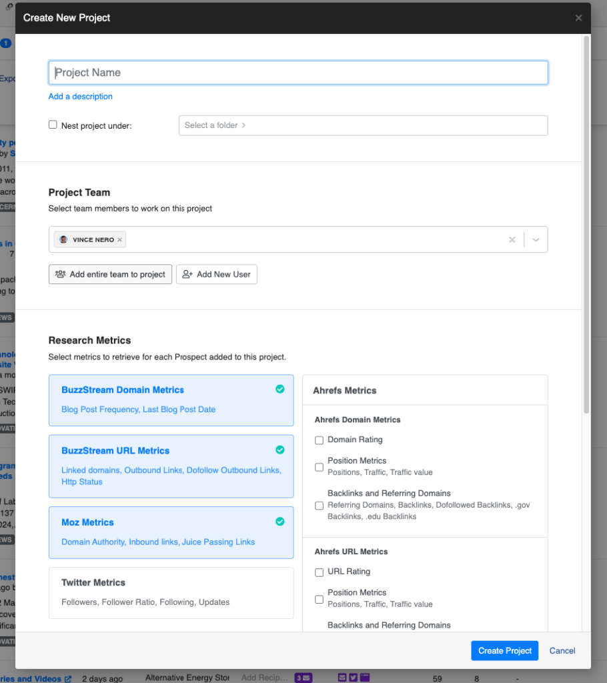Image resolution: width=607 pixels, height=683 pixels.
Task: Enable the Nest project under checkbox
Action: [53, 125]
